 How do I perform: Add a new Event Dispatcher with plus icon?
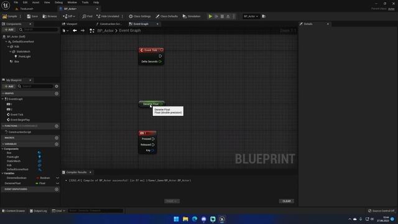point(57,189)
